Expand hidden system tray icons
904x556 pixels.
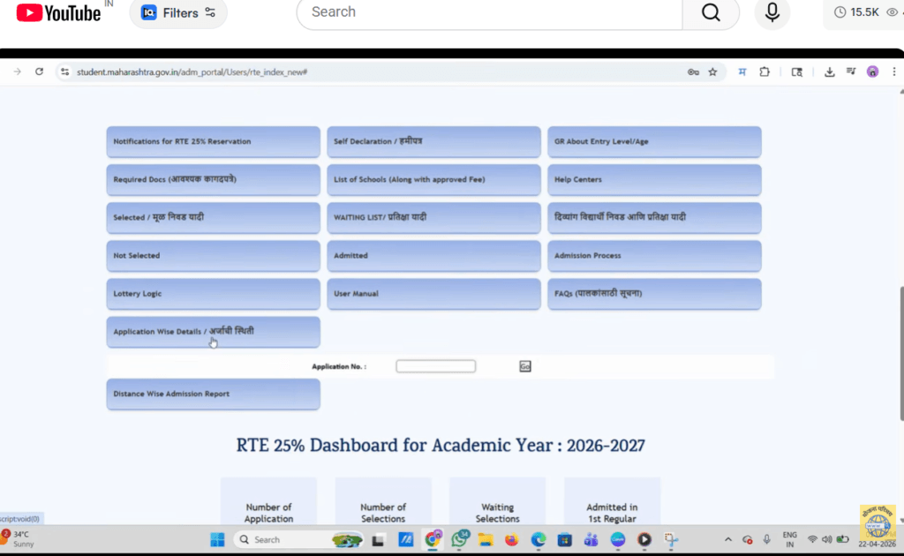(728, 539)
